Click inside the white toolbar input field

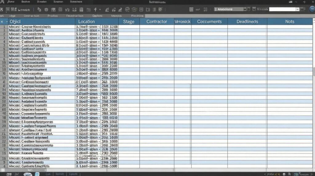click(282, 9)
